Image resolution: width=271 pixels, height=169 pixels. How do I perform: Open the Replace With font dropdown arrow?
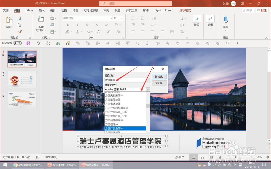click(x=148, y=89)
